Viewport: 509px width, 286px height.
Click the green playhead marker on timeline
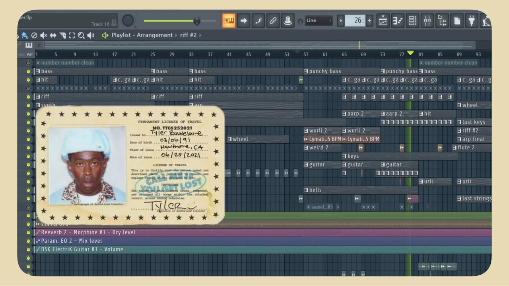click(410, 53)
